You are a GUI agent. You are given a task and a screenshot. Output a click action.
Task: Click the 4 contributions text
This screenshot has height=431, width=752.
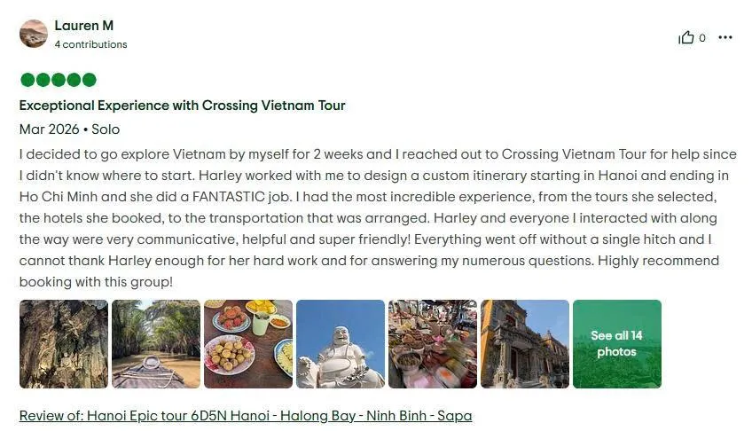click(90, 44)
